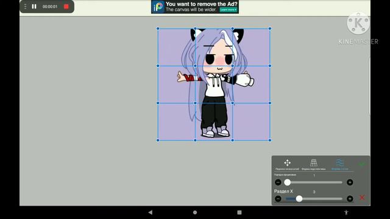390x219 pixels.
Task: Cancel the transform with the red X
Action: pos(362,197)
